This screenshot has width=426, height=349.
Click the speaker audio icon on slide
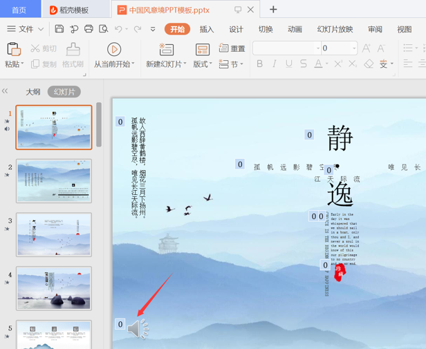(x=138, y=329)
